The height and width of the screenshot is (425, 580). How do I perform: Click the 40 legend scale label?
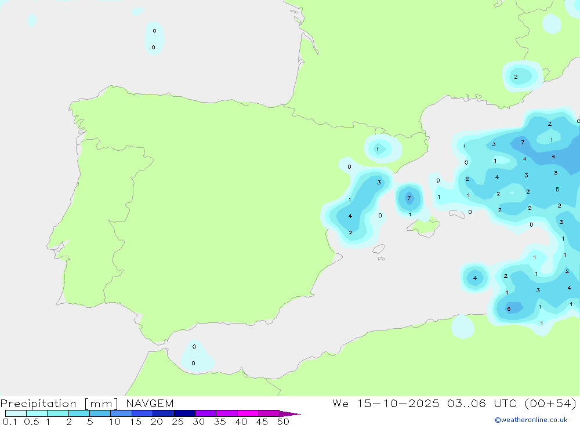coord(241,422)
